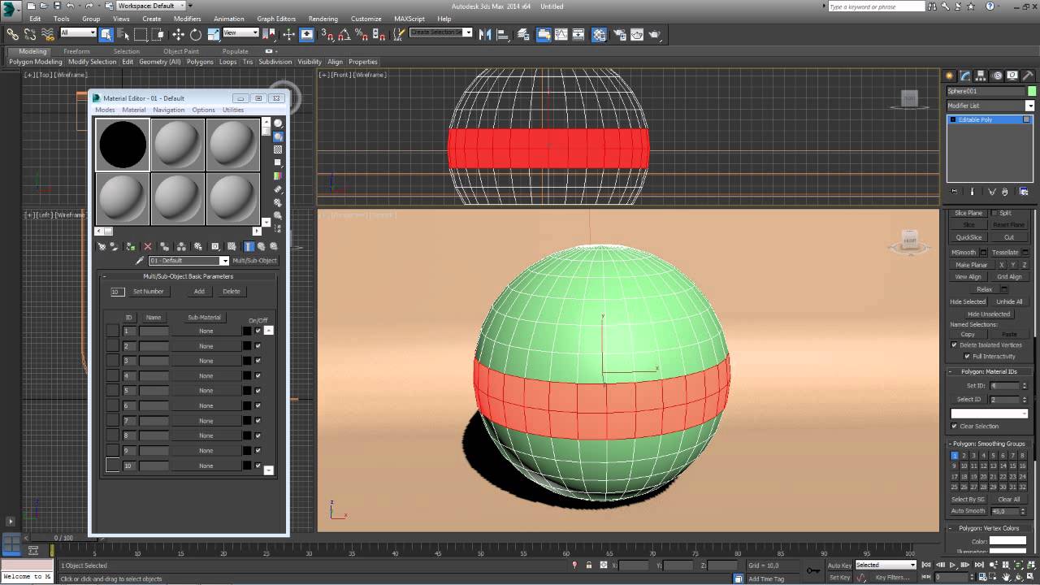This screenshot has height=585, width=1040.
Task: Toggle smoothing group 1 button
Action: (x=954, y=456)
